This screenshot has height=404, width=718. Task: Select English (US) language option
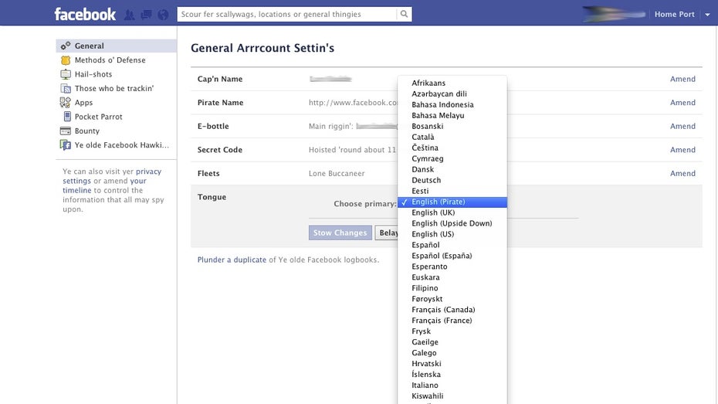point(452,234)
